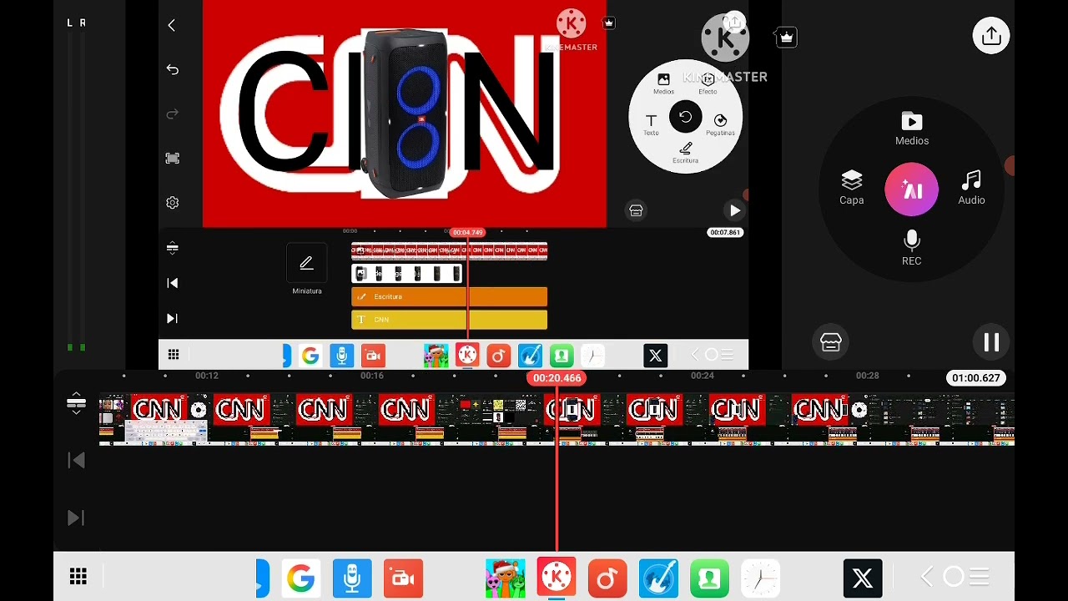Start voice recording with the REC microphone
The width and height of the screenshot is (1068, 601).
[911, 249]
